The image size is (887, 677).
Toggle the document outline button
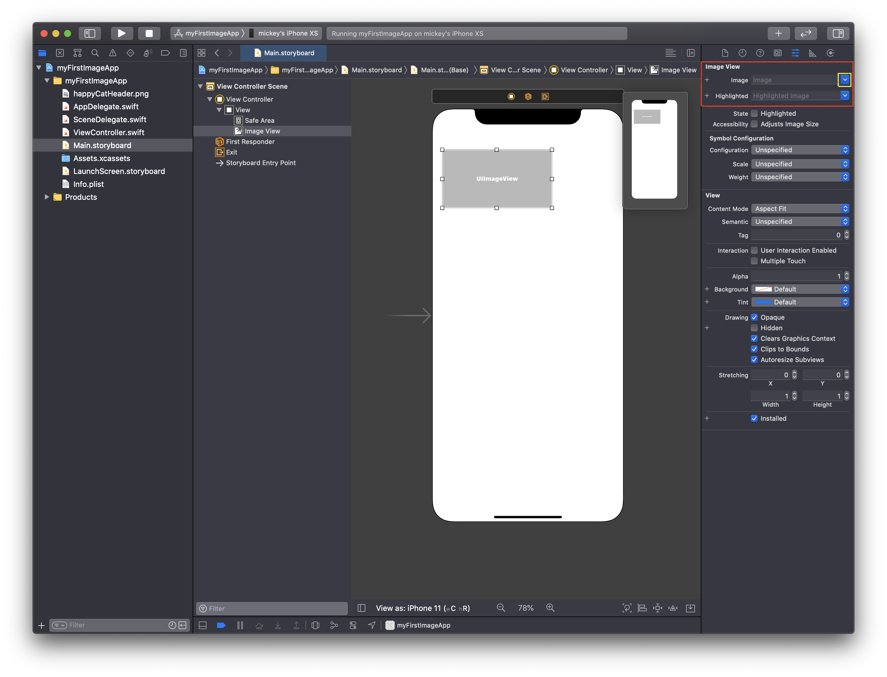click(x=361, y=608)
